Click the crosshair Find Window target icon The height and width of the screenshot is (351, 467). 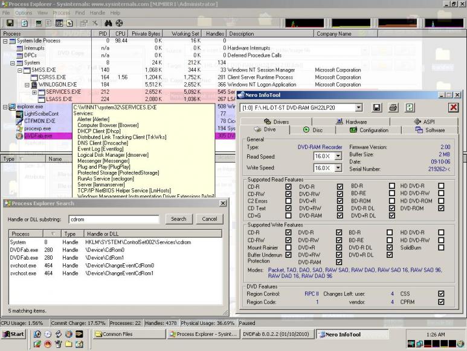click(120, 23)
